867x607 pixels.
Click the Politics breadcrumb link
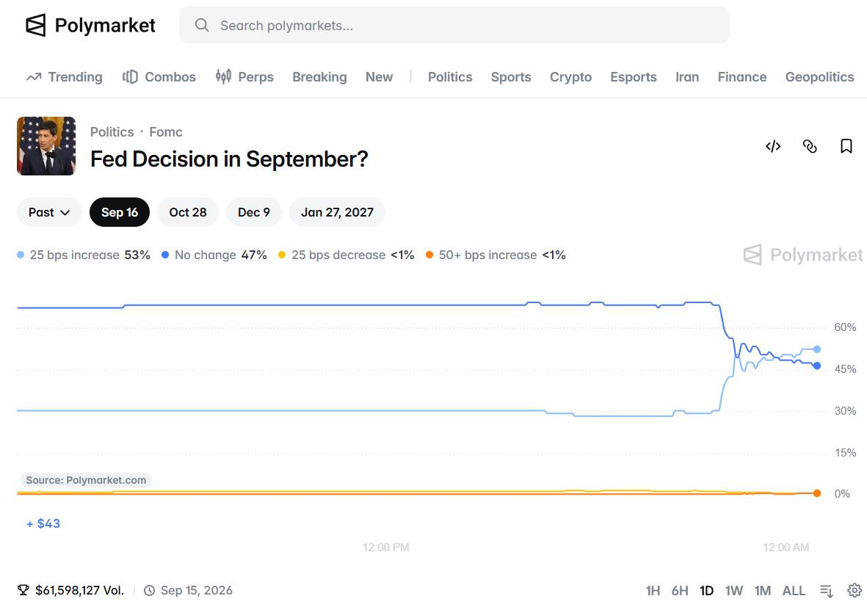point(112,132)
